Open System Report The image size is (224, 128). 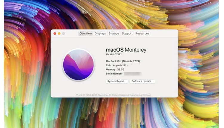pyautogui.click(x=117, y=81)
